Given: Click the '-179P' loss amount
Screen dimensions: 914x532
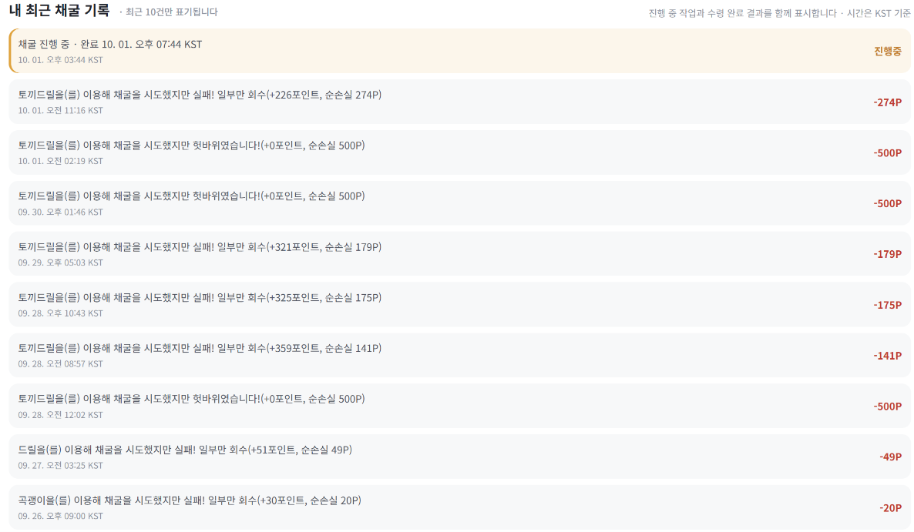Looking at the screenshot, I should pyautogui.click(x=887, y=254).
